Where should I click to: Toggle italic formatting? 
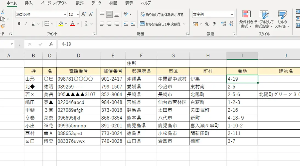(x=26, y=24)
